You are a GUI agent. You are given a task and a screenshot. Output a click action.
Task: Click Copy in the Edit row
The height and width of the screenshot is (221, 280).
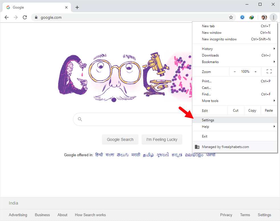pyautogui.click(x=252, y=110)
